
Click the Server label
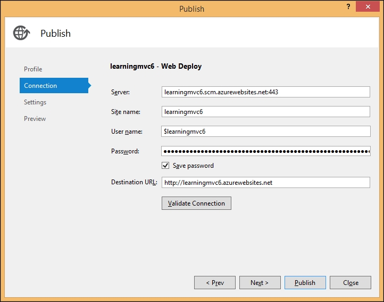tap(120, 92)
